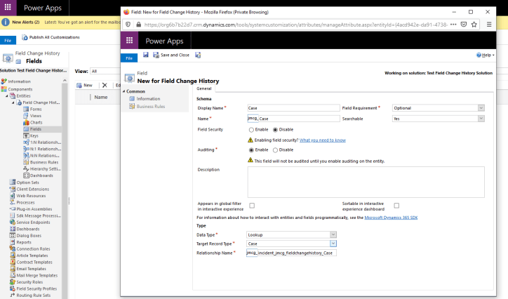Check Appears in global filter checkbox
This screenshot has width=508, height=299.
(252, 205)
